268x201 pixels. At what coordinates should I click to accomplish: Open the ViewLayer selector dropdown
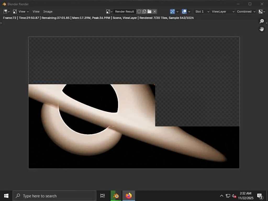coord(223,12)
